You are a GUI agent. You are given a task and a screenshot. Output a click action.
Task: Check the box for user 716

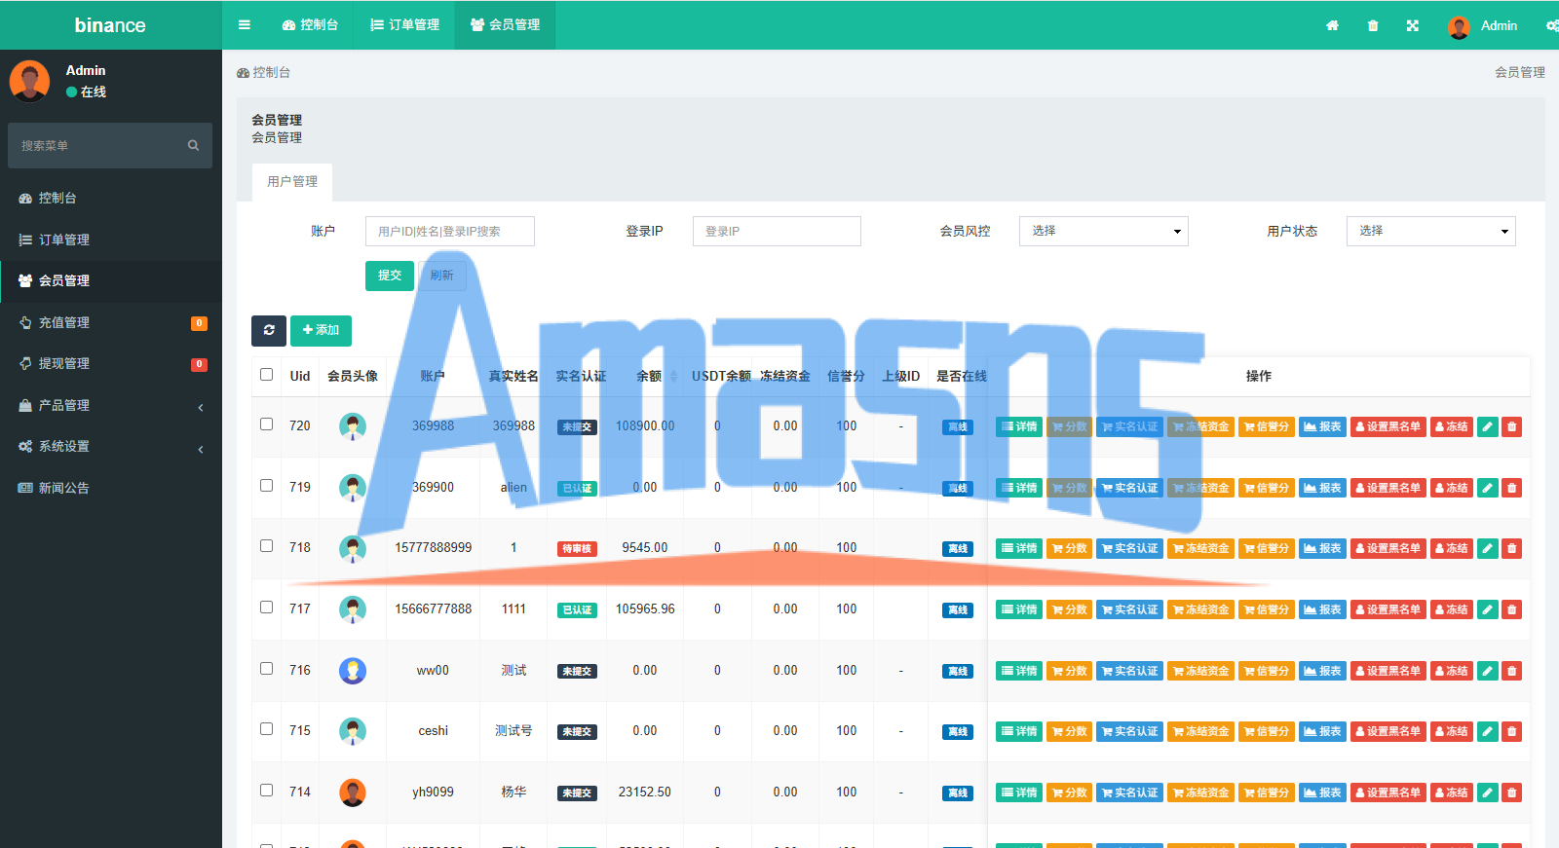tap(267, 669)
